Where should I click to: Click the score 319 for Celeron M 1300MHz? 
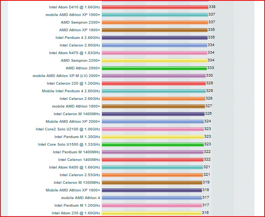(206, 182)
